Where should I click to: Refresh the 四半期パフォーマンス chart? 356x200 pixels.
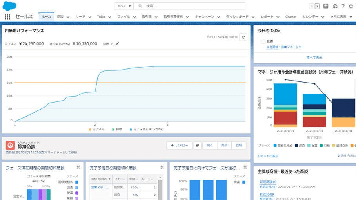pyautogui.click(x=243, y=37)
